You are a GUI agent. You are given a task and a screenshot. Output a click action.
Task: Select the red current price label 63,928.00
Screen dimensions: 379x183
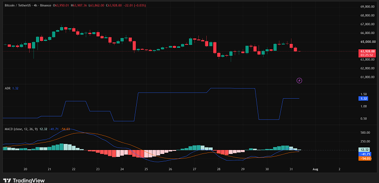(x=368, y=51)
